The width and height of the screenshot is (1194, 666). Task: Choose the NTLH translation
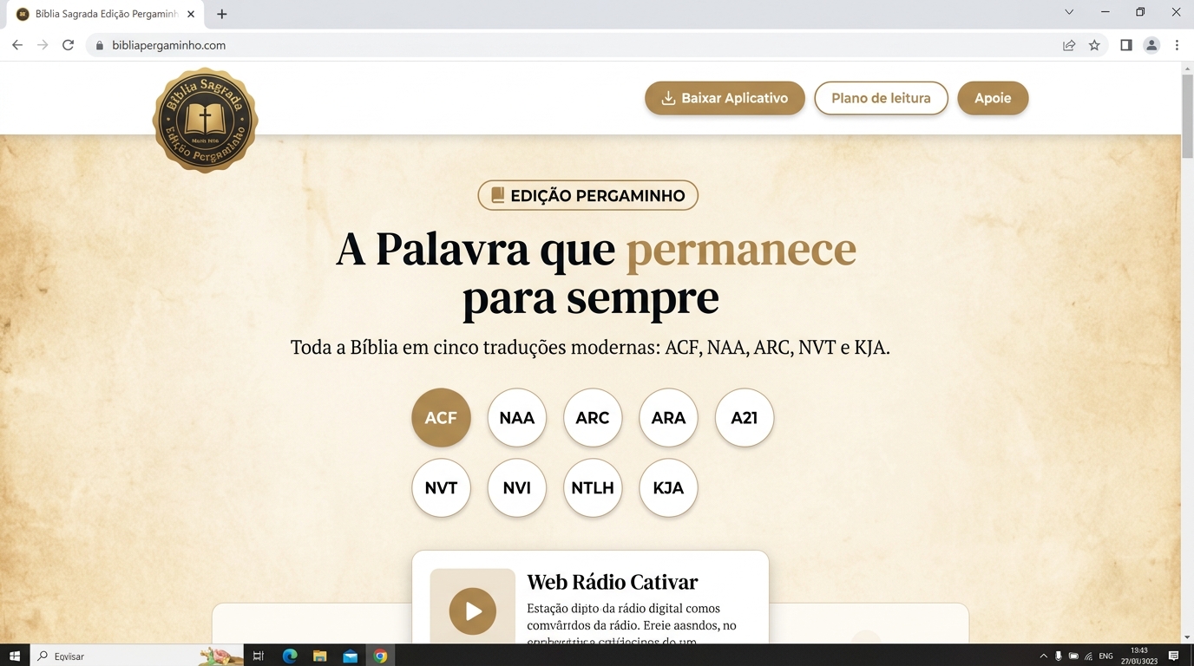pyautogui.click(x=593, y=487)
